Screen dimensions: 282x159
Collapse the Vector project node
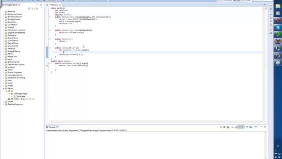point(4,88)
